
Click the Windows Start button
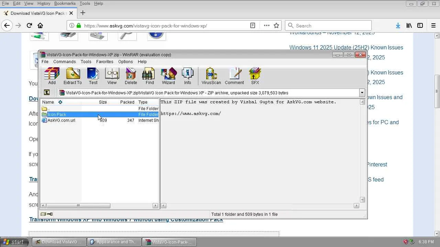[14, 242]
